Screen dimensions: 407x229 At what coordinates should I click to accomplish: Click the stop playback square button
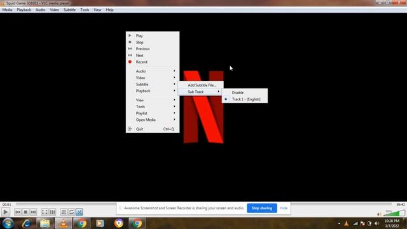(x=25, y=212)
